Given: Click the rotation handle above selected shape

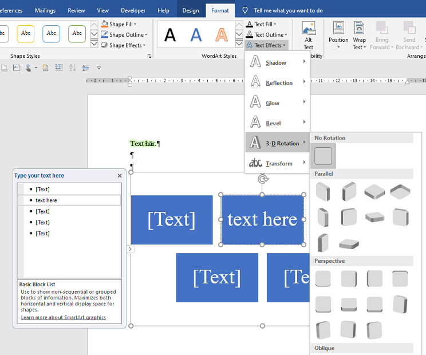Looking at the screenshot, I should [263, 179].
